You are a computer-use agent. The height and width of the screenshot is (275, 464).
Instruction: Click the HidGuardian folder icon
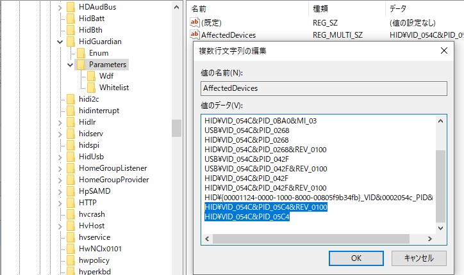click(x=70, y=42)
